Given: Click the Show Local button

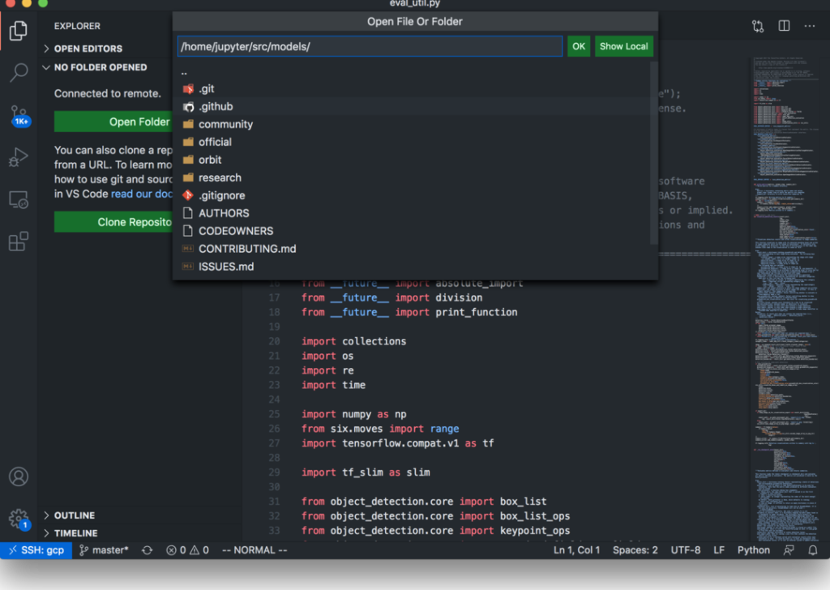Looking at the screenshot, I should 623,46.
